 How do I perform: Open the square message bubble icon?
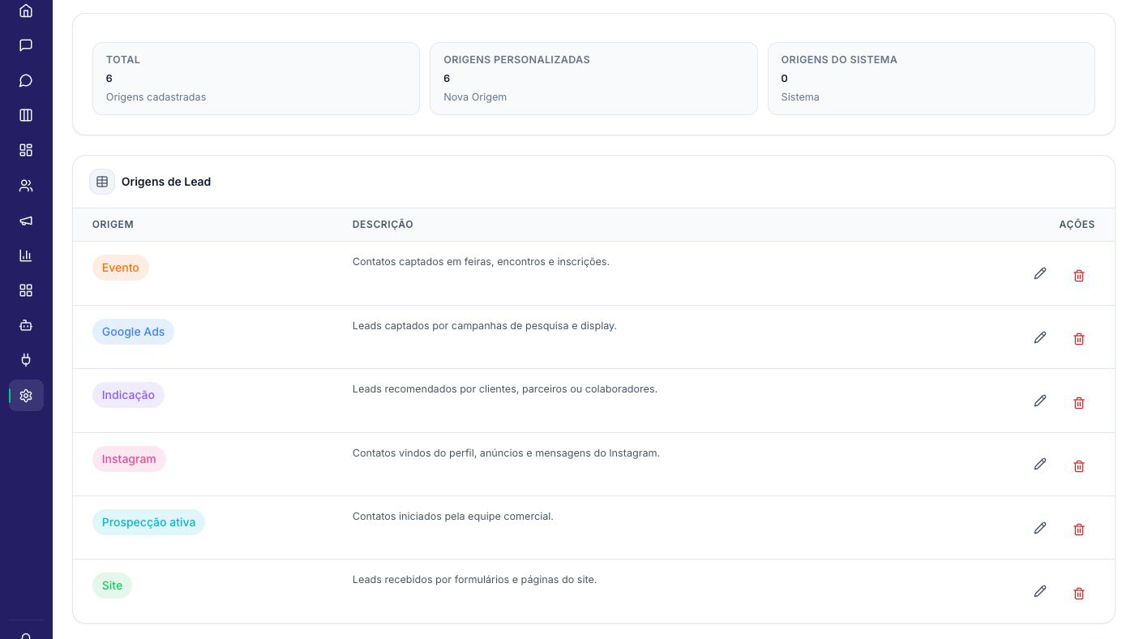coord(26,45)
